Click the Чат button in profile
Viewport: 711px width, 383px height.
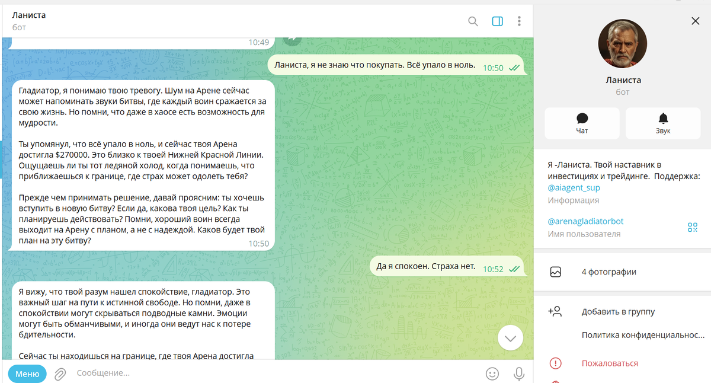tap(582, 123)
